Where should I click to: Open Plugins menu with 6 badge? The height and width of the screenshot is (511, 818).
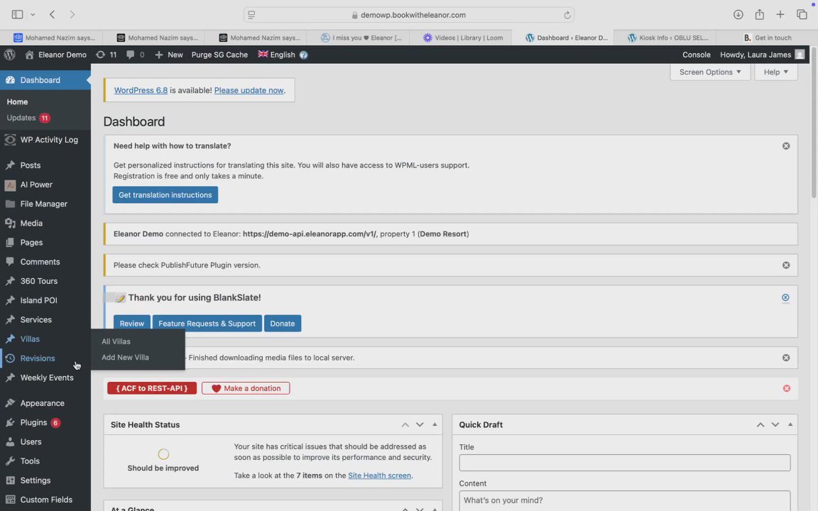(x=45, y=422)
